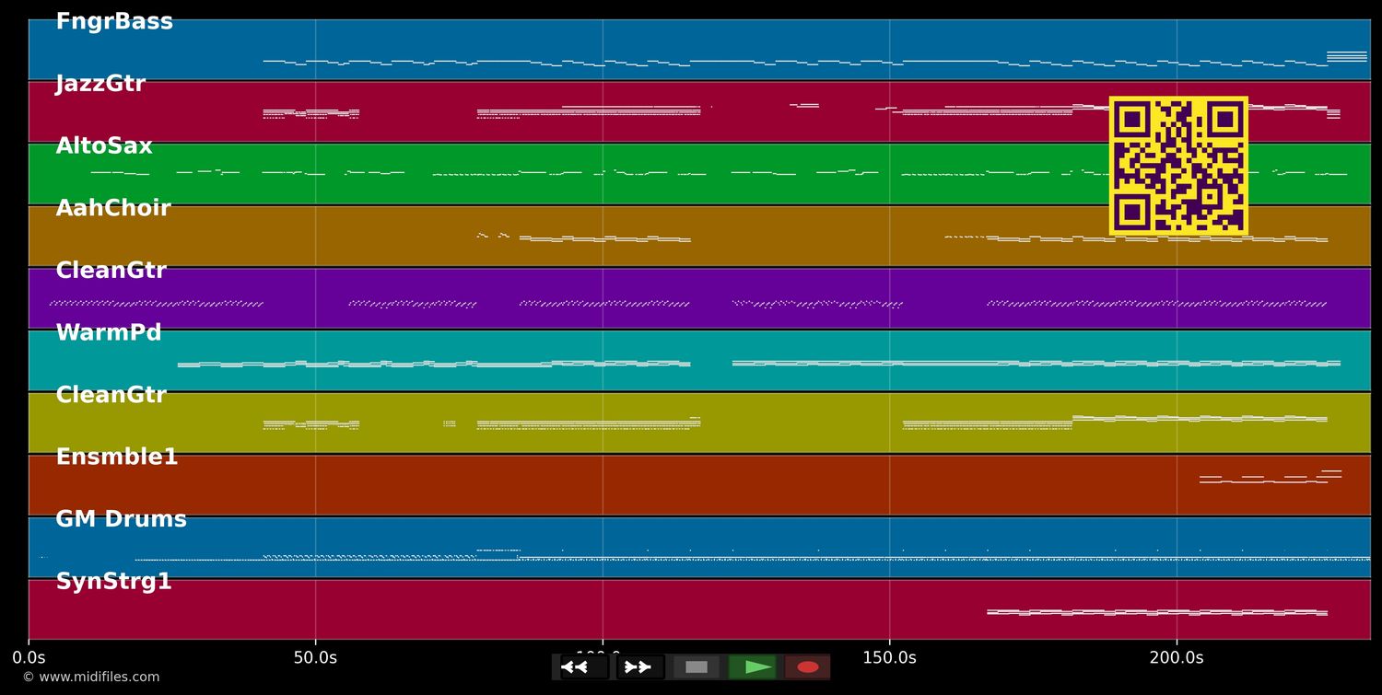The image size is (1382, 695).
Task: Click the rewind double-arrow icon
Action: coord(574,666)
